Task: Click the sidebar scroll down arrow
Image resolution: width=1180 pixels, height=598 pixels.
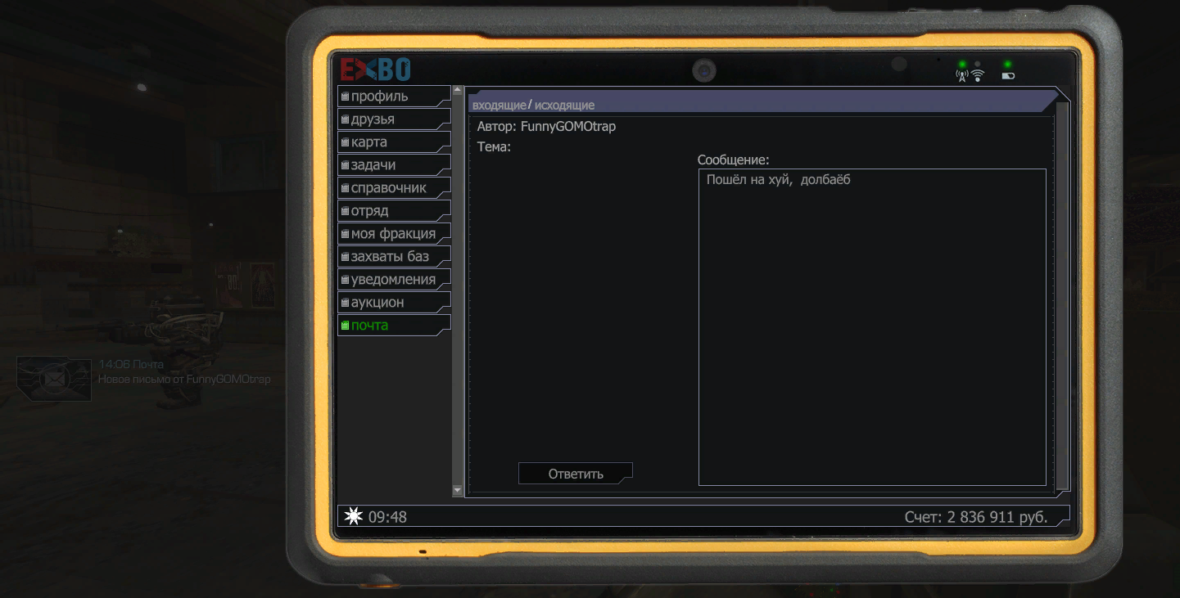Action: tap(458, 490)
